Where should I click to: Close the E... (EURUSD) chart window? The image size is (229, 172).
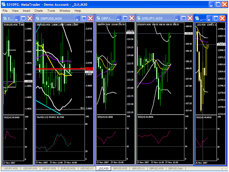30,18
